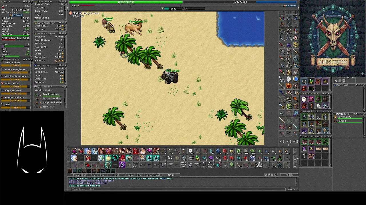Toggle the Chat On button
Image resolution: width=366 pixels, height=205 pixels.
coord(292,189)
